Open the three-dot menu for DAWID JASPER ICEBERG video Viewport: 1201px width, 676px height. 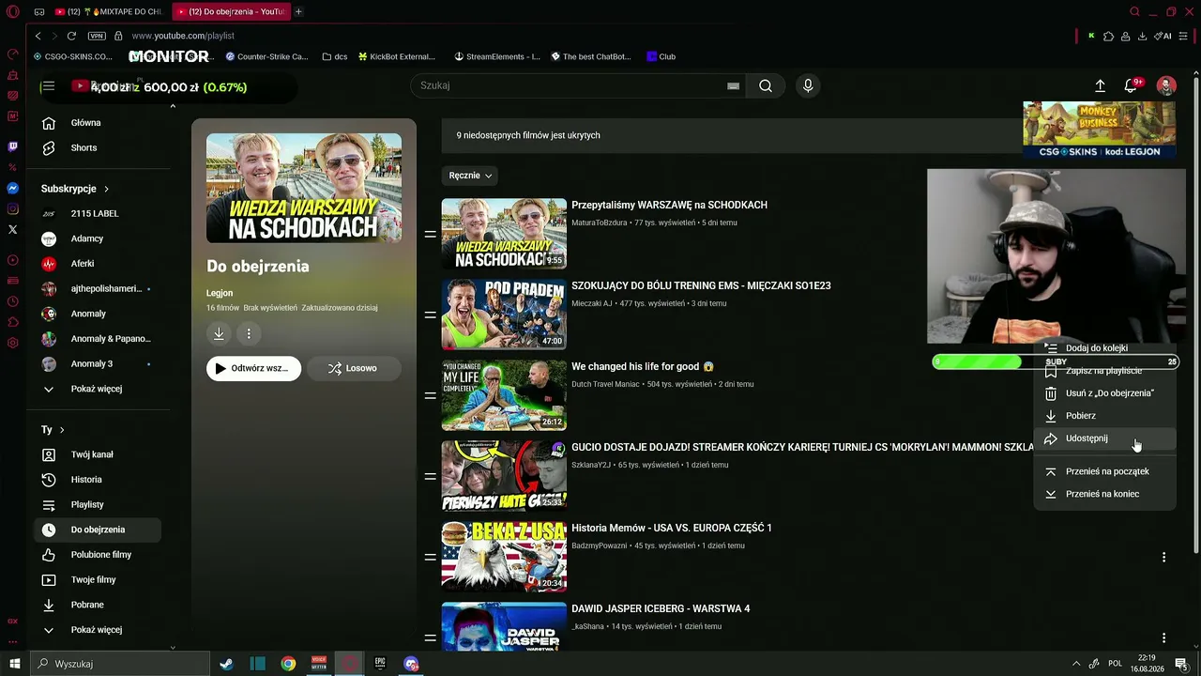[1163, 638]
